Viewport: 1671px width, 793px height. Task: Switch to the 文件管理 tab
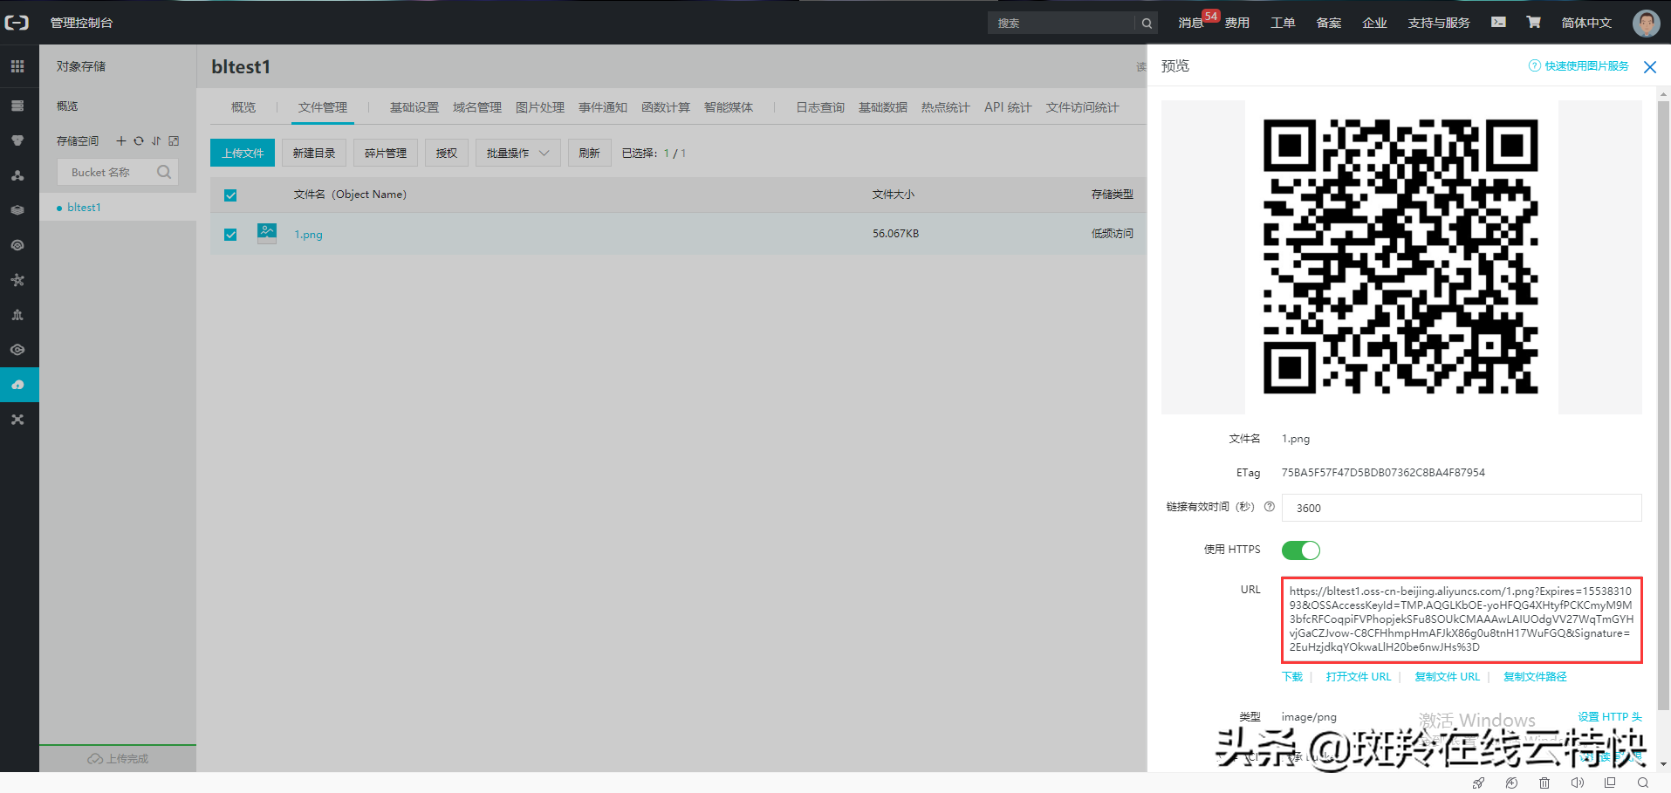(323, 107)
